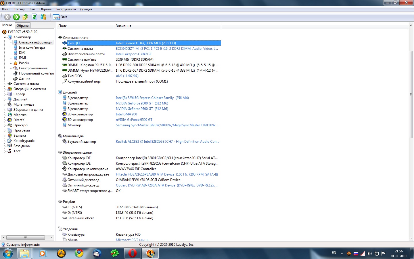The image size is (414, 259).
Task: Expand the Системна плата tree node
Action: point(5,84)
